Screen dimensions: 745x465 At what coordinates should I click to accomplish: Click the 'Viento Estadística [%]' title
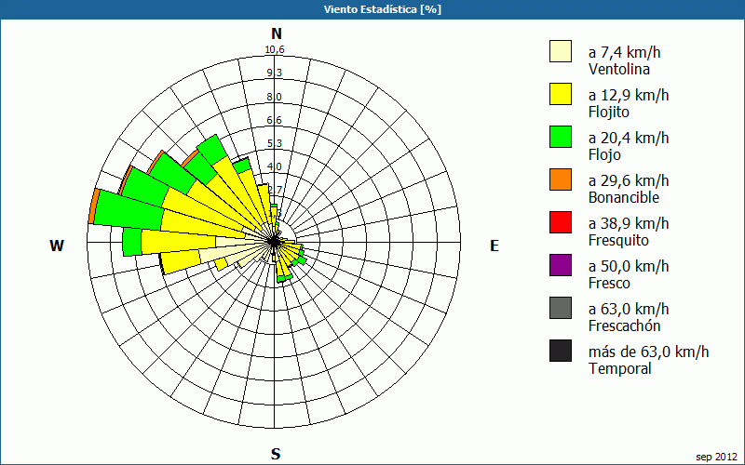pos(383,9)
